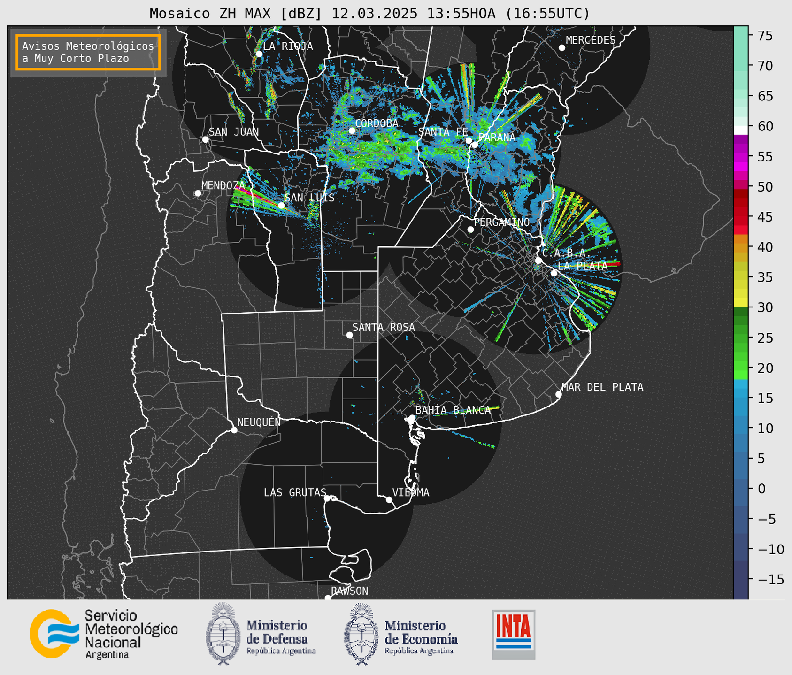Select the SAN JUAN city marker dot

206,139
